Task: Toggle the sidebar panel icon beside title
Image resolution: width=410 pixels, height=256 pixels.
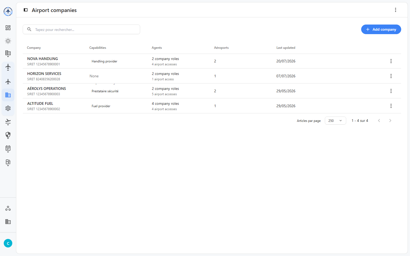Action: 26,10
